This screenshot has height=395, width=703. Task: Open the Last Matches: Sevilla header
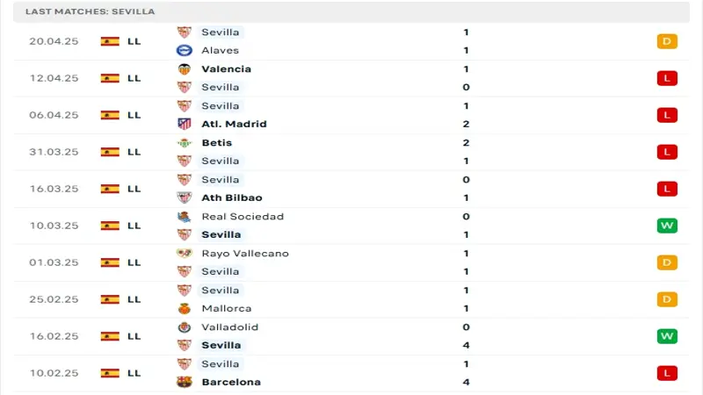(x=91, y=11)
